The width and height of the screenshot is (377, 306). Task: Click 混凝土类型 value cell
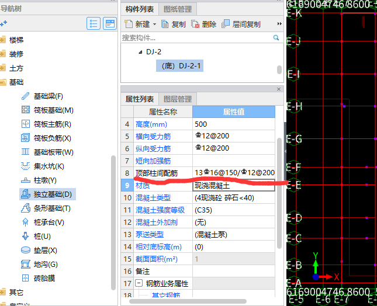pyautogui.click(x=234, y=198)
